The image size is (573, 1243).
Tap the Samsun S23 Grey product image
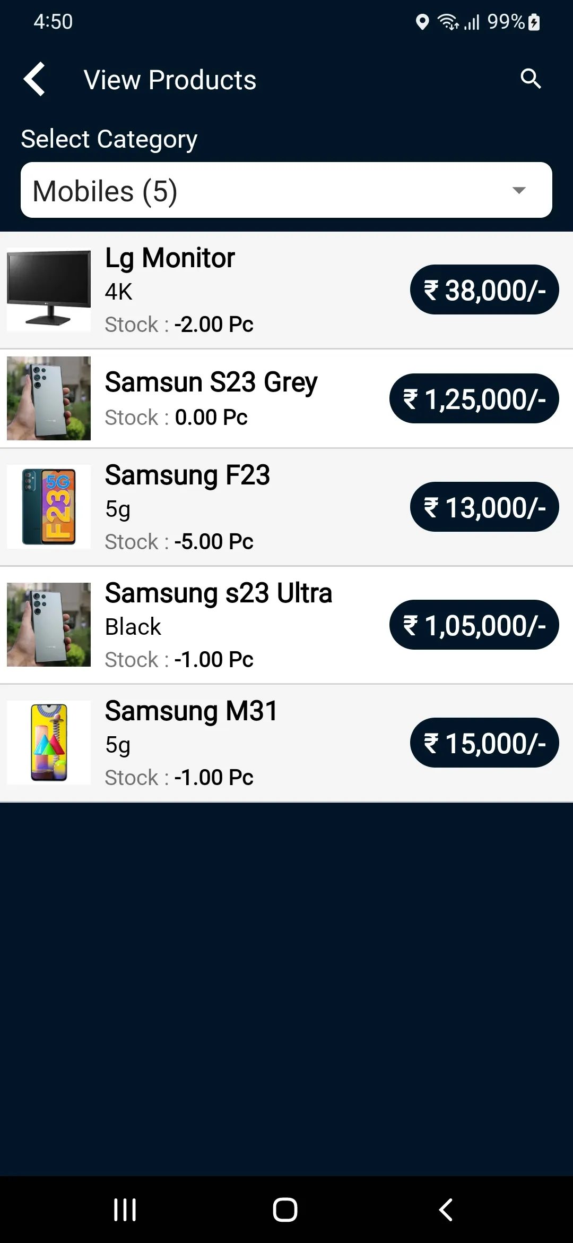pyautogui.click(x=49, y=398)
